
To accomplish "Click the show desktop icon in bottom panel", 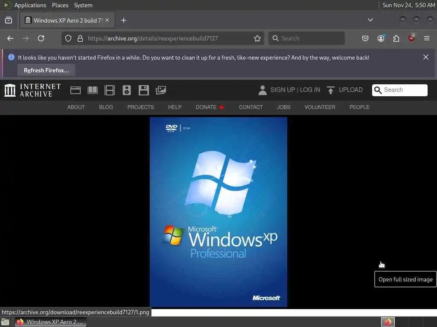I will point(5,322).
